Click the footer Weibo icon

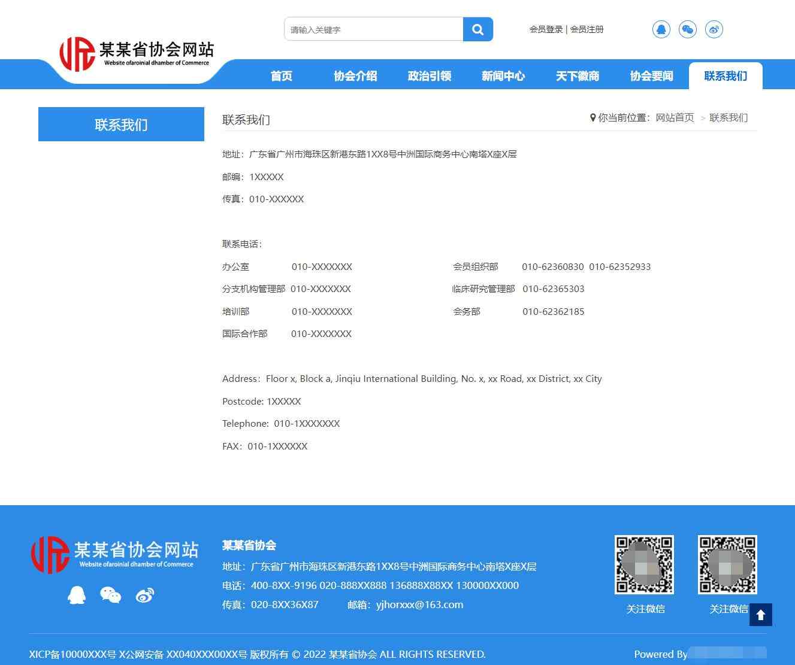(x=145, y=595)
